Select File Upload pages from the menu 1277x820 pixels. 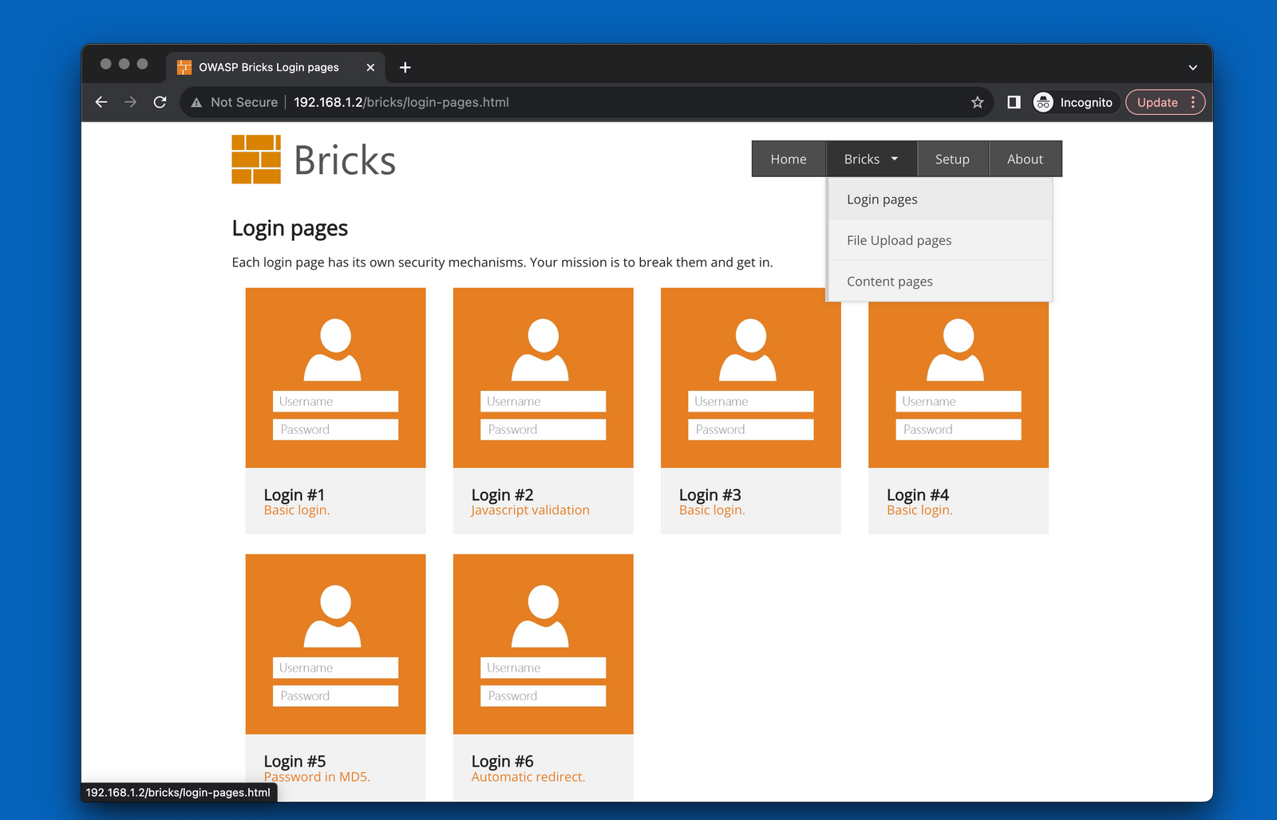tap(899, 239)
